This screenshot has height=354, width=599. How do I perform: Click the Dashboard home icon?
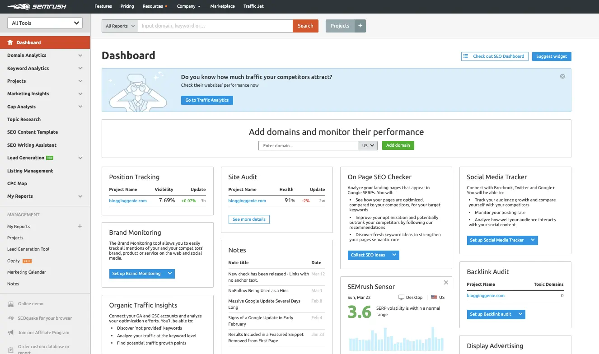10,42
